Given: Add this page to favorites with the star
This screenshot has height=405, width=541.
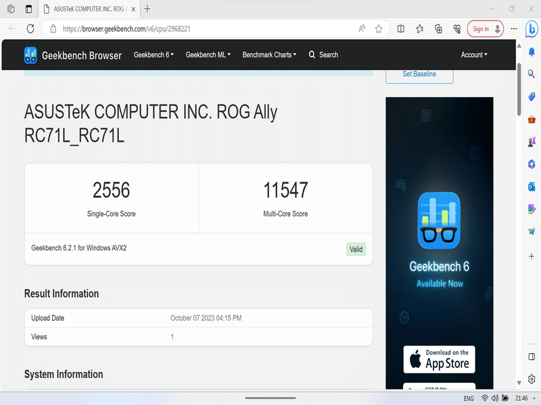Looking at the screenshot, I should [379, 29].
